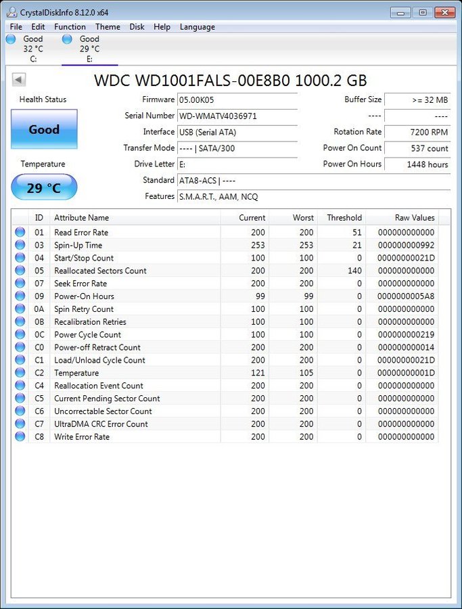Click the 29 °C temperature button
This screenshot has height=609, width=462.
(44, 187)
